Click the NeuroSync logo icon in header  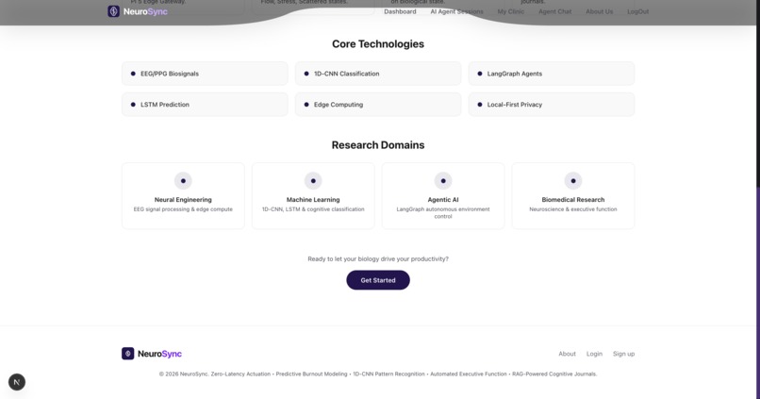click(x=113, y=11)
